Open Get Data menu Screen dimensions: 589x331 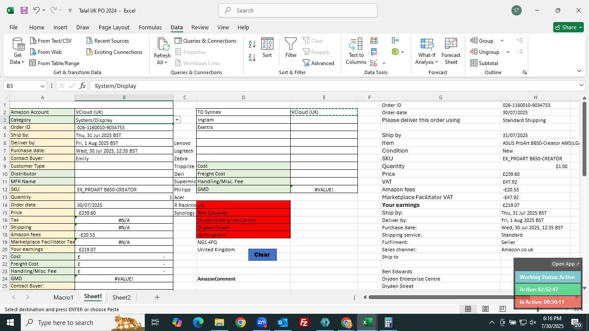click(18, 51)
